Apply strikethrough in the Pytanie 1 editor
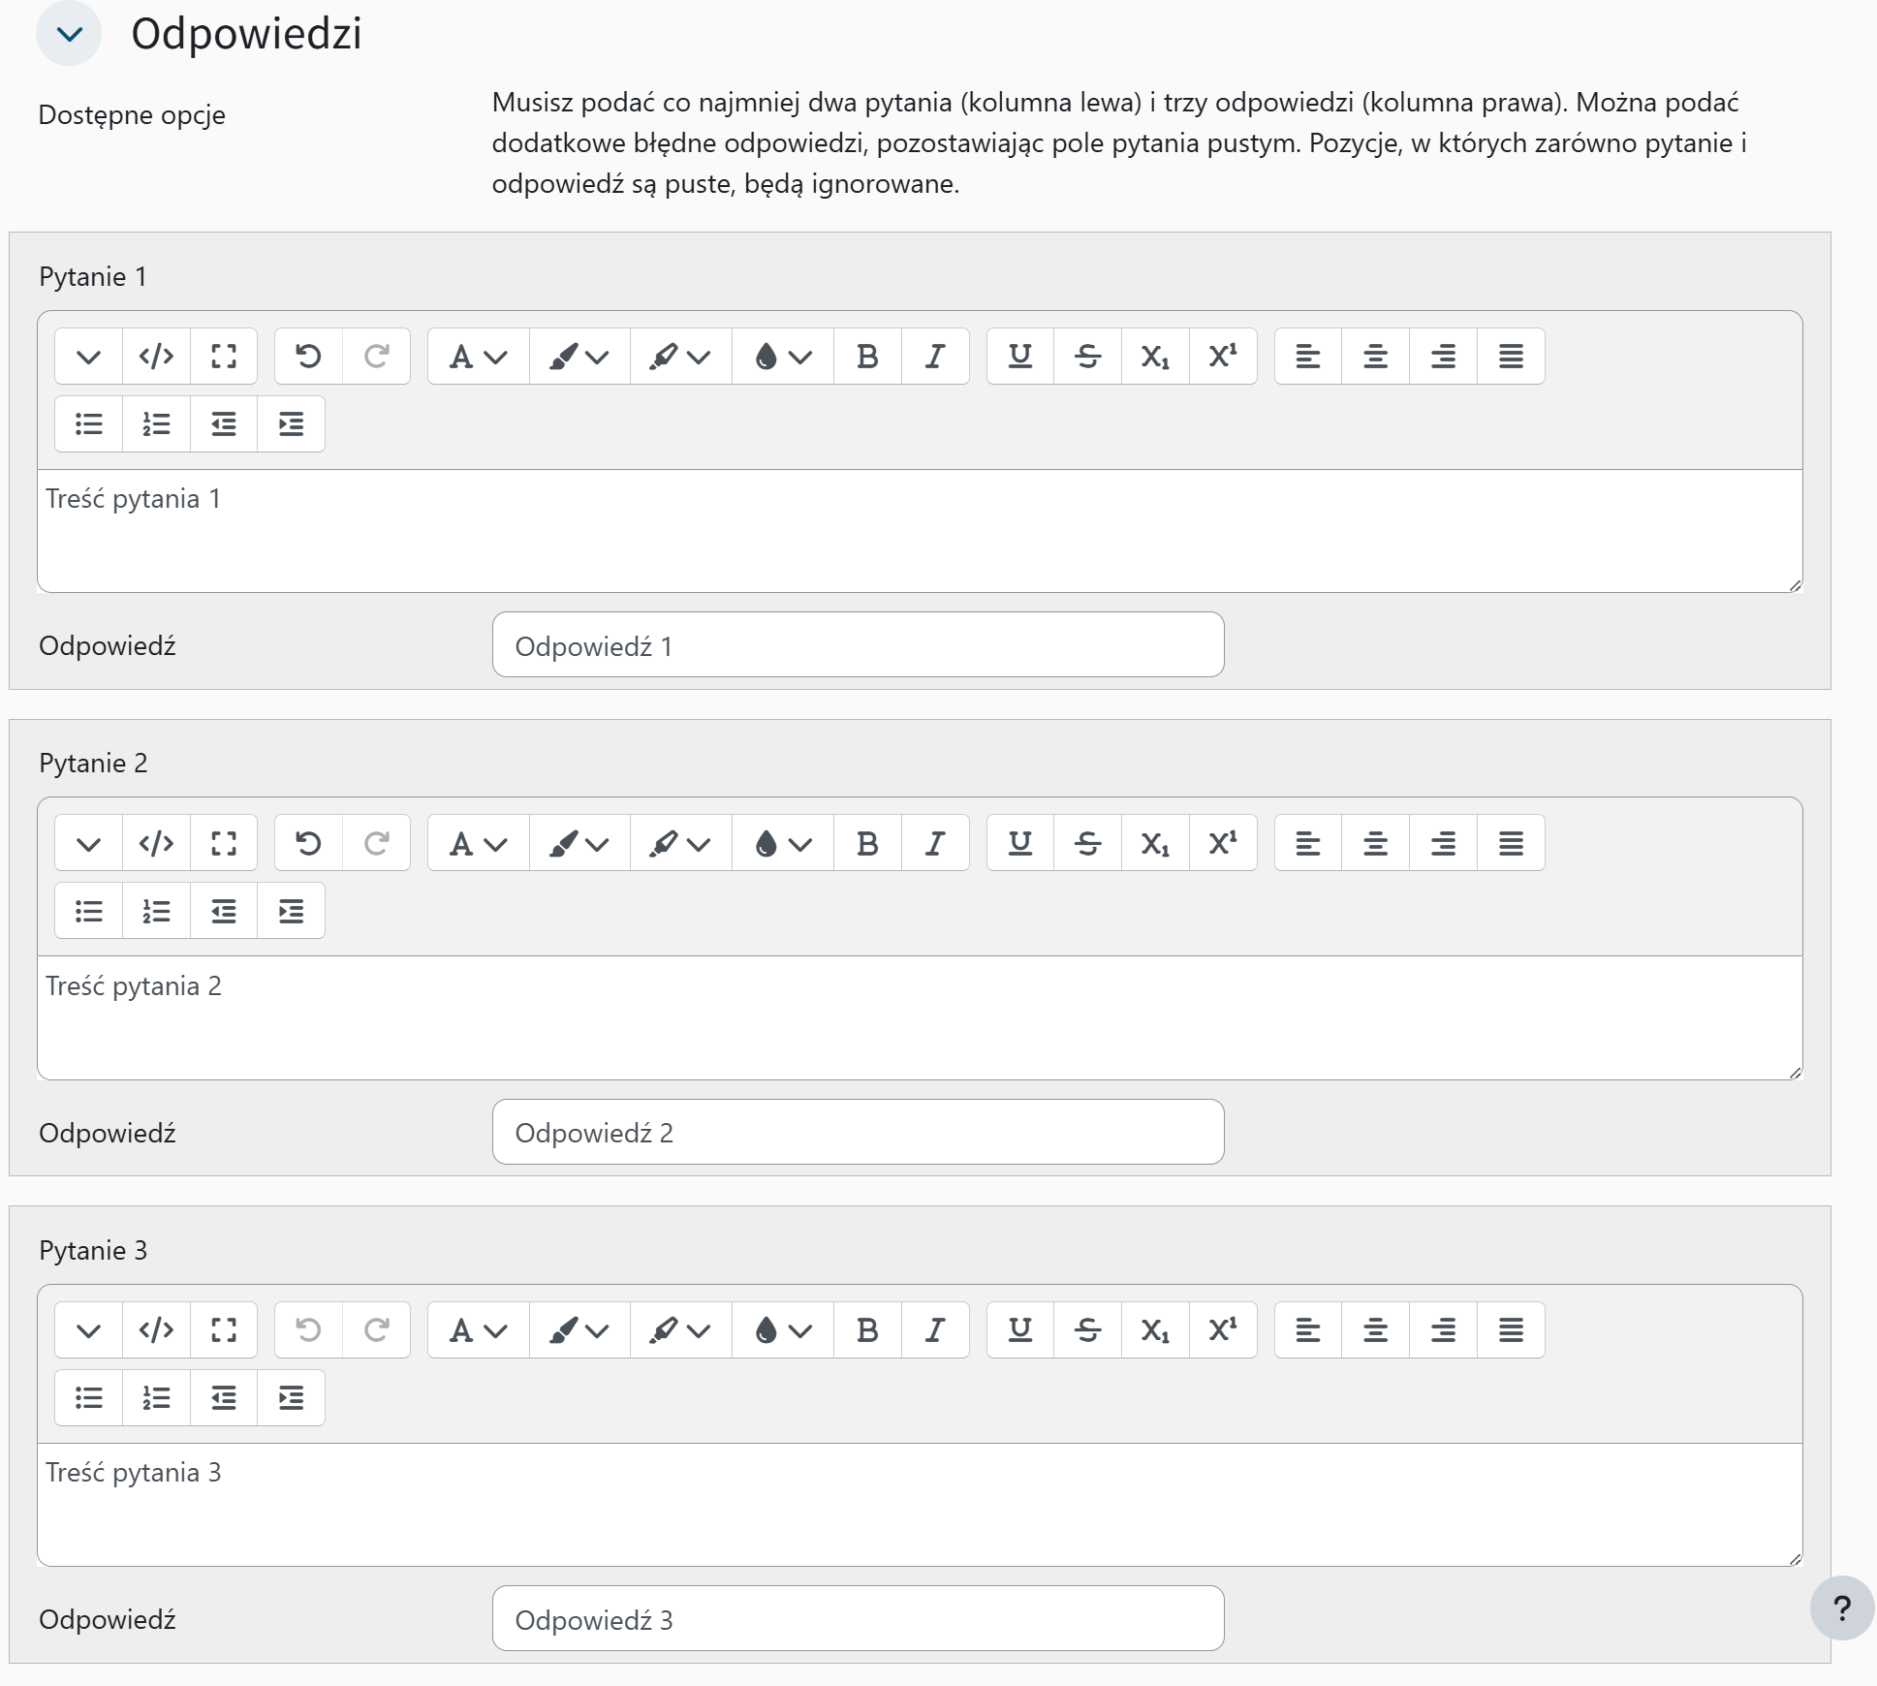Image resolution: width=1877 pixels, height=1686 pixels. point(1087,357)
